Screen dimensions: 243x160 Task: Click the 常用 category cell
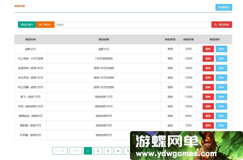pyautogui.click(x=170, y=49)
